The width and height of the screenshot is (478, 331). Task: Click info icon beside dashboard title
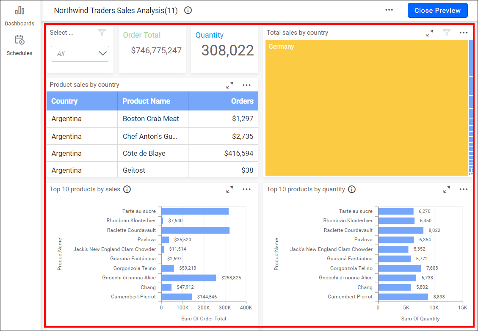188,11
